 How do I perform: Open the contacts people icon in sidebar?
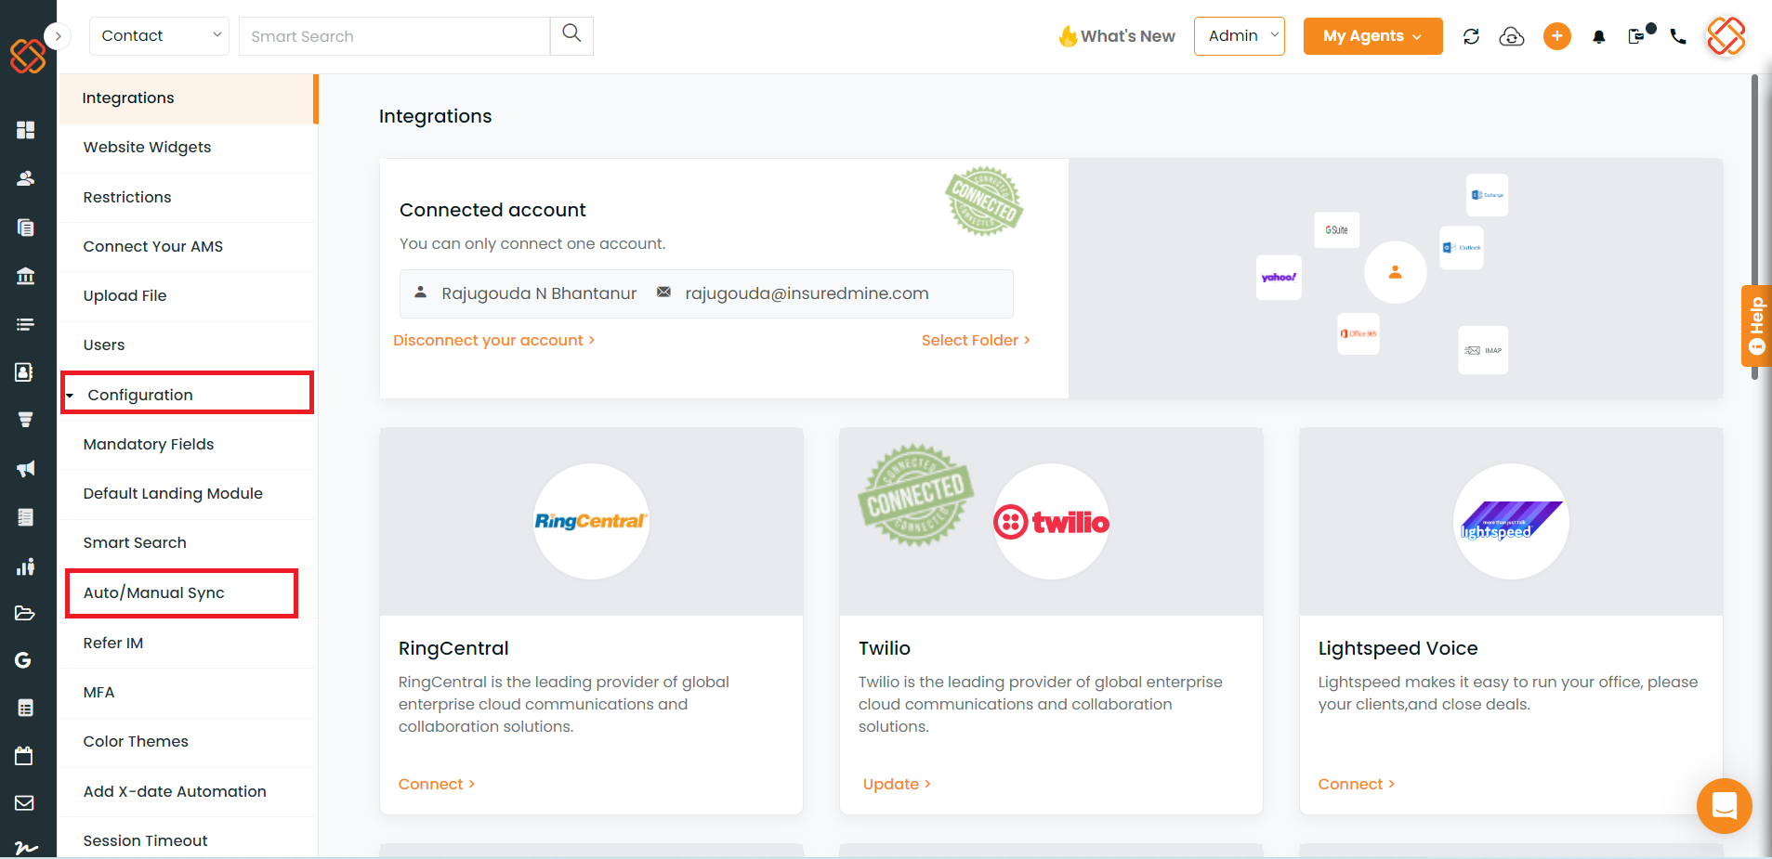click(x=26, y=178)
